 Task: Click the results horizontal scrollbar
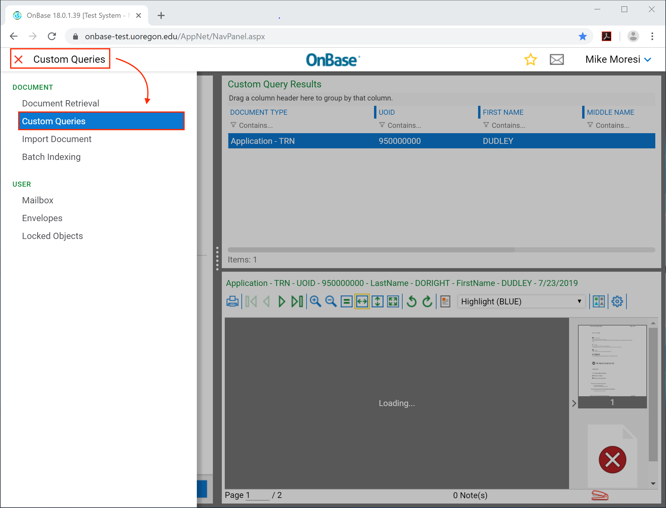(x=371, y=250)
